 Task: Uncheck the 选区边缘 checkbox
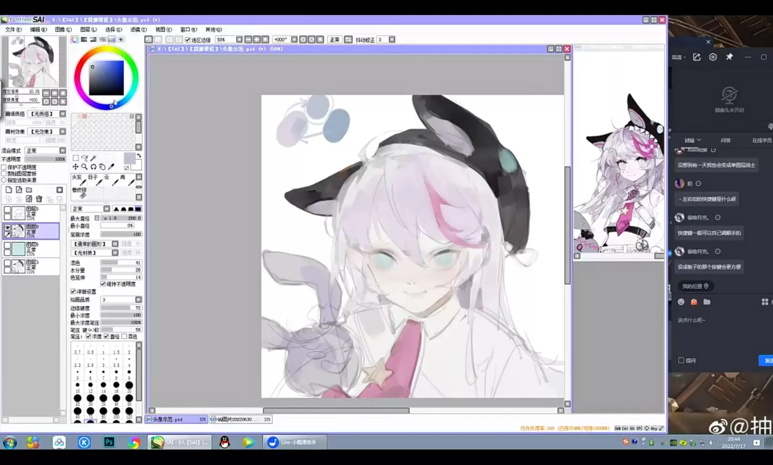point(188,40)
